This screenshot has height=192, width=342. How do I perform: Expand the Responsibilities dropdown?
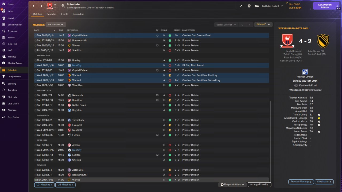pos(232,185)
